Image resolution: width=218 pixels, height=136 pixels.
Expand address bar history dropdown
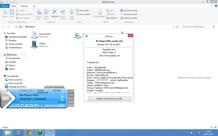[x=173, y=27]
